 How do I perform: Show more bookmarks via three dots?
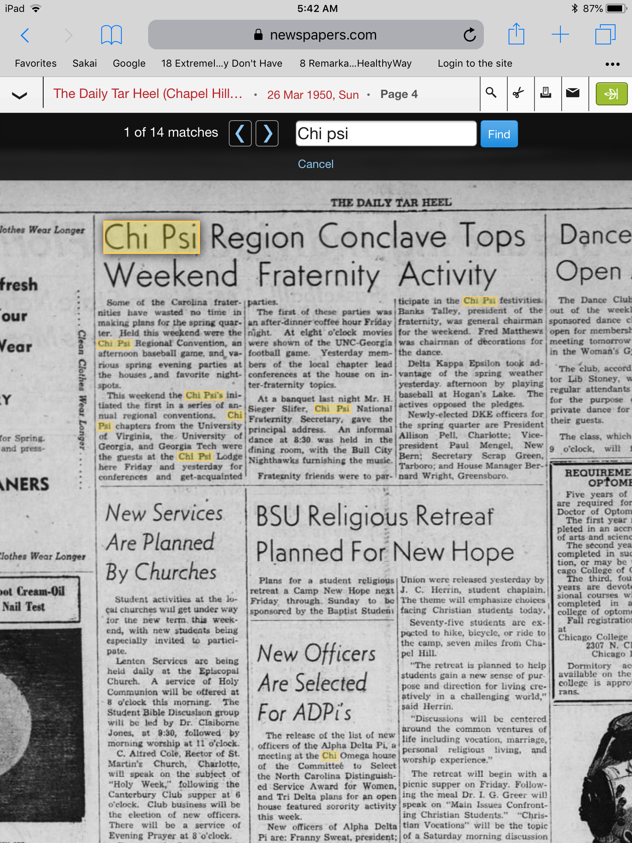coord(612,64)
